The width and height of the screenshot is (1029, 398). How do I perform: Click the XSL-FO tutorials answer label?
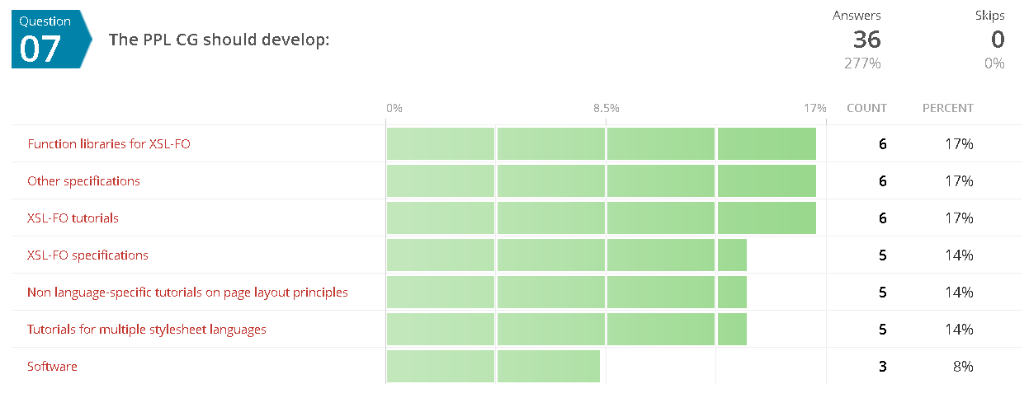(73, 218)
